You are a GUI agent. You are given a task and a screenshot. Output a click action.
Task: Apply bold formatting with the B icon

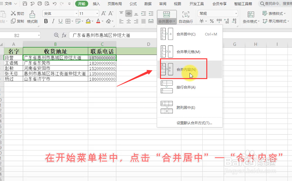point(46,22)
